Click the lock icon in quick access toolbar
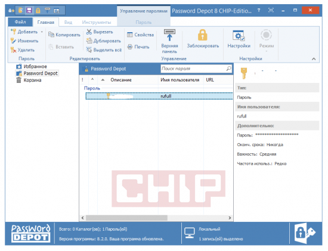328x251 pixels. (x=38, y=10)
